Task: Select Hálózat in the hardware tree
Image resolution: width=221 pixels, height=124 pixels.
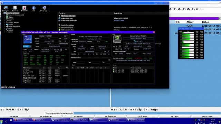Action: tap(11, 30)
